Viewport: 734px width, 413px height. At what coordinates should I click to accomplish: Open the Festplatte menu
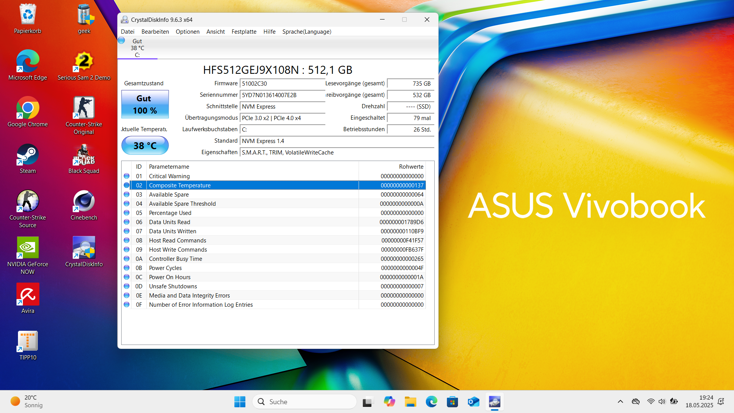click(244, 32)
